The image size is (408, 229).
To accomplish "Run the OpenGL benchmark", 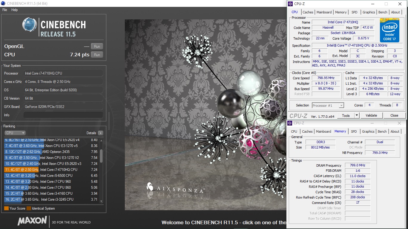I will (97, 47).
